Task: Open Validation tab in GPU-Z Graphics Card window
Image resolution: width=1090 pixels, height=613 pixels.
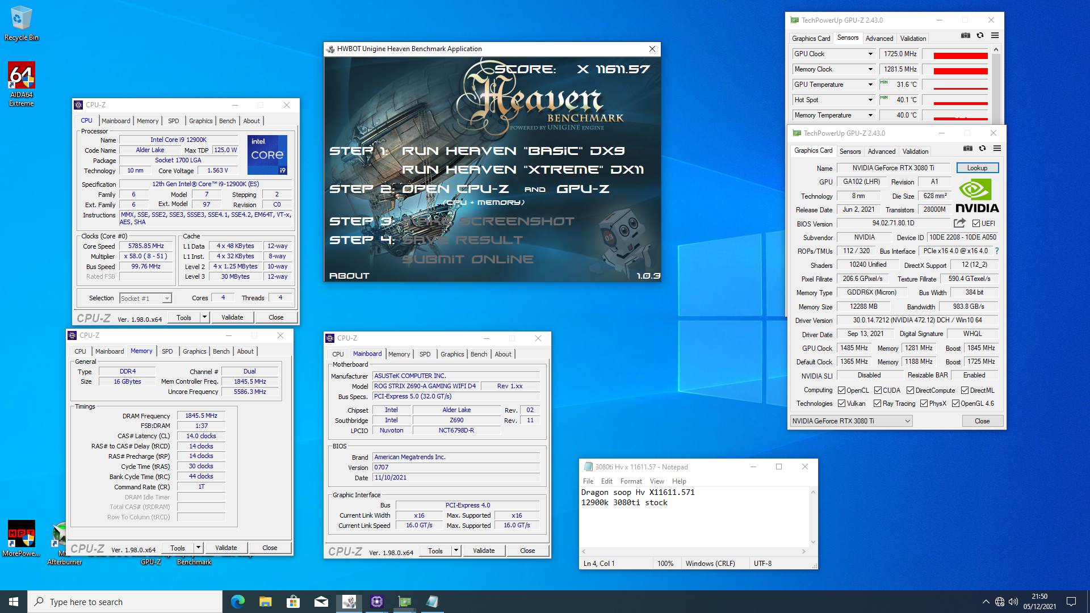Action: pos(915,152)
